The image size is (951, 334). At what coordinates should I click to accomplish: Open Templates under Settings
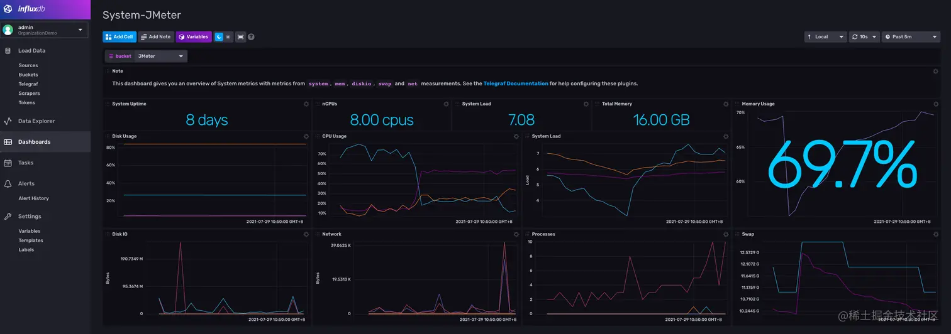31,240
